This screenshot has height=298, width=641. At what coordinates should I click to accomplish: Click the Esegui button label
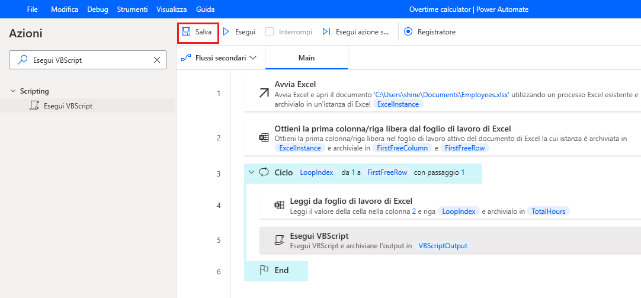(245, 32)
